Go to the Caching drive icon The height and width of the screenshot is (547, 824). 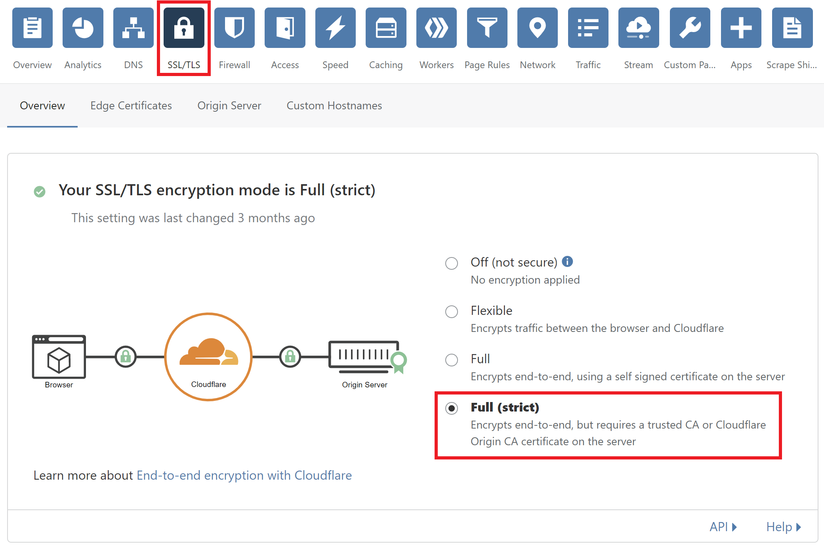[386, 28]
